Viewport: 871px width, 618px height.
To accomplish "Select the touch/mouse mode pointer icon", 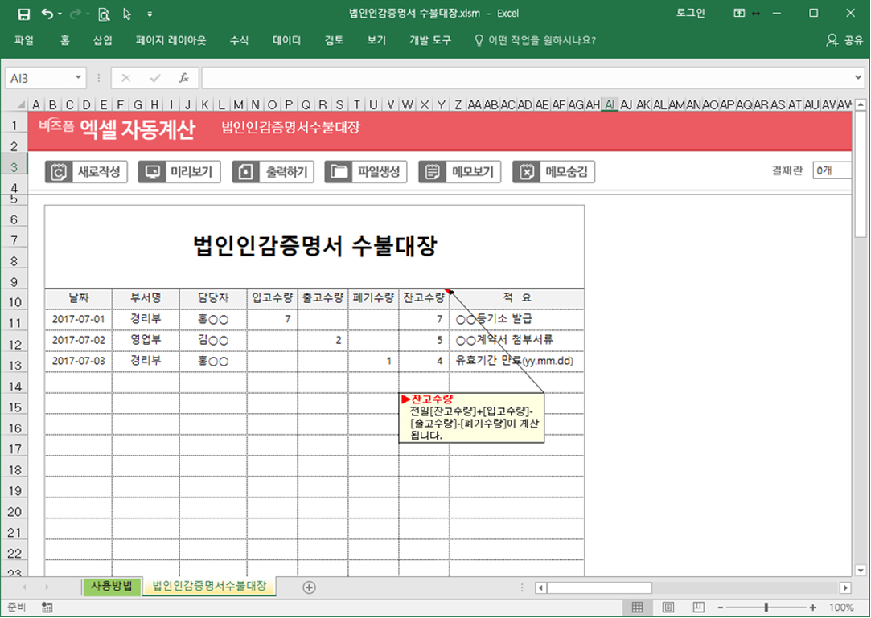I will click(x=127, y=14).
